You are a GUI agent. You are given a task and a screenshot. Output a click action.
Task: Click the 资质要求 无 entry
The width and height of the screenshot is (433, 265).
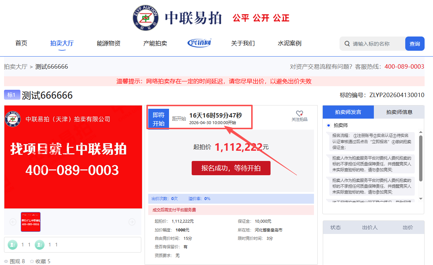[167, 256]
